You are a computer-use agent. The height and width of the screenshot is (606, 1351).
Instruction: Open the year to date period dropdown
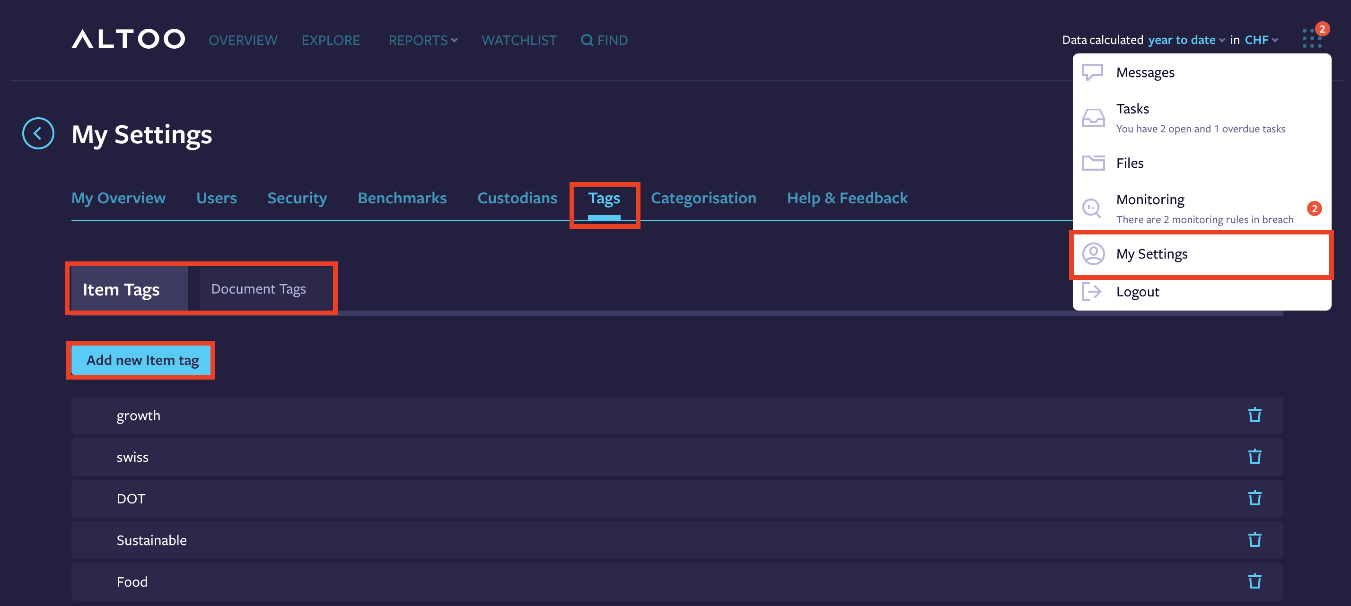(x=1186, y=40)
